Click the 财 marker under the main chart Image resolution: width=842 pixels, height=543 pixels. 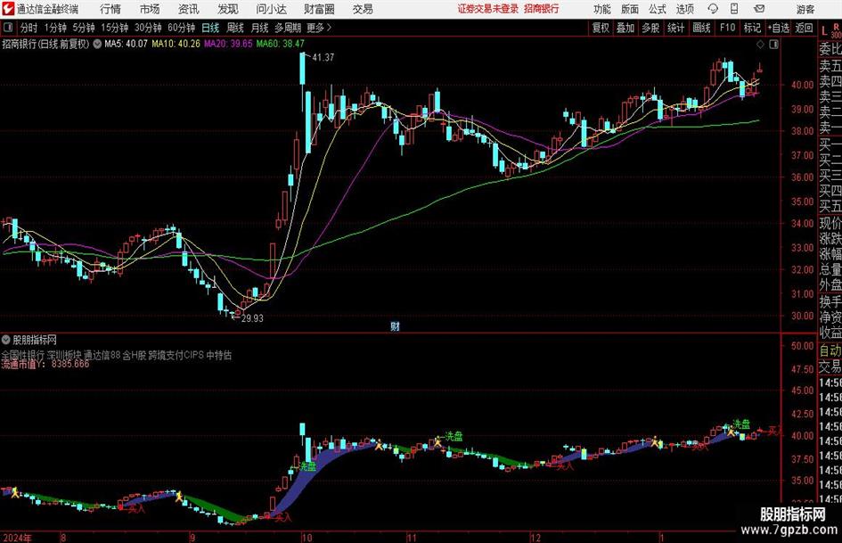coord(395,326)
